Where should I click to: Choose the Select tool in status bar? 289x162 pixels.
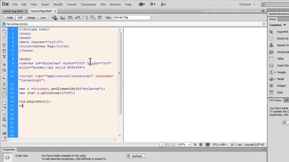point(162,145)
